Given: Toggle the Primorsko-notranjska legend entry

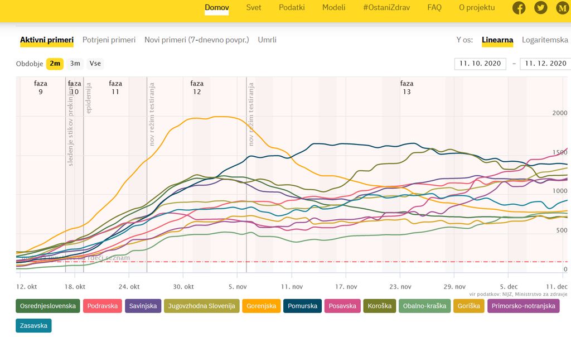Looking at the screenshot, I should tap(523, 306).
